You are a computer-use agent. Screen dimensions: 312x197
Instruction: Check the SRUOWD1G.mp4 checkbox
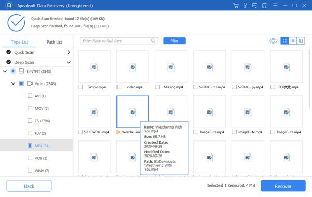coord(81,132)
